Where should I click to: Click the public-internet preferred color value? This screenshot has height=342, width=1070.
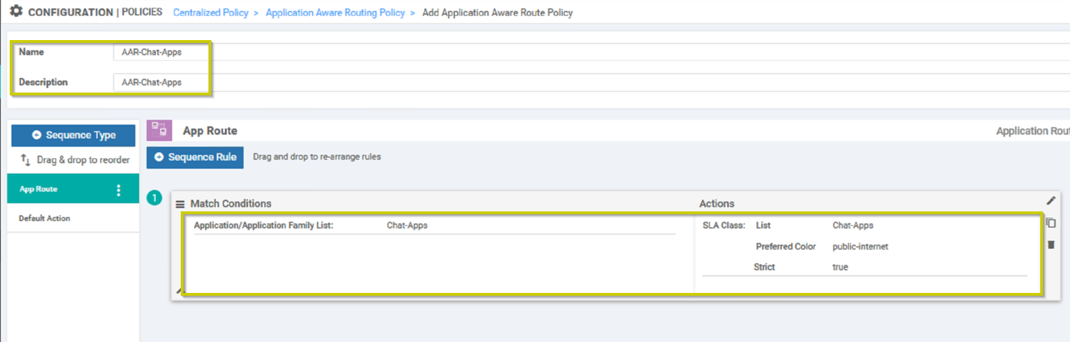pos(860,247)
